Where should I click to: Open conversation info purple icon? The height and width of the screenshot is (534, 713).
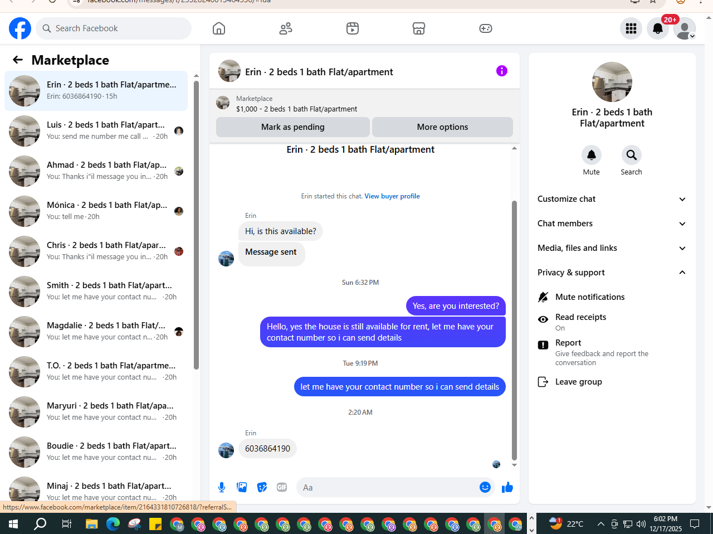coord(502,71)
